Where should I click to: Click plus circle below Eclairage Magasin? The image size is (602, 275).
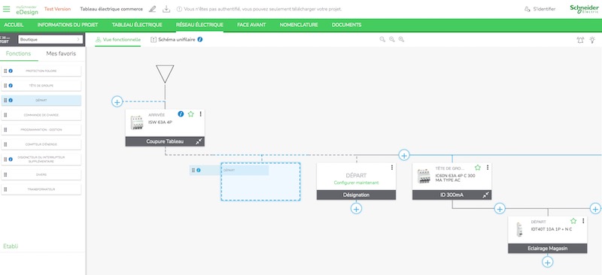(548, 262)
